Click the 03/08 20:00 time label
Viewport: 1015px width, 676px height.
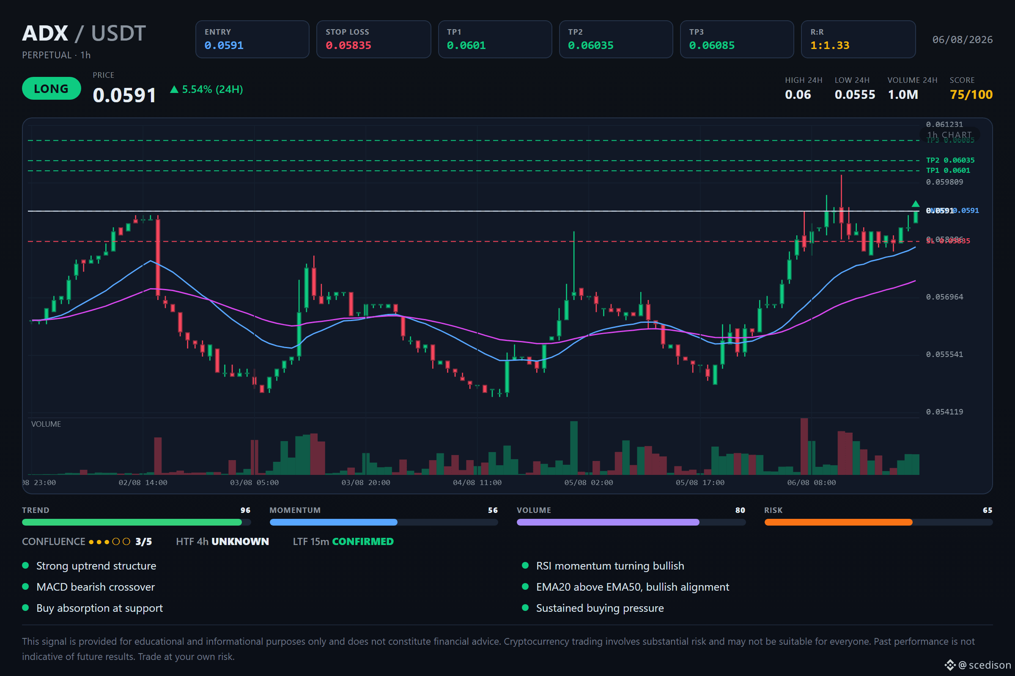(x=365, y=482)
